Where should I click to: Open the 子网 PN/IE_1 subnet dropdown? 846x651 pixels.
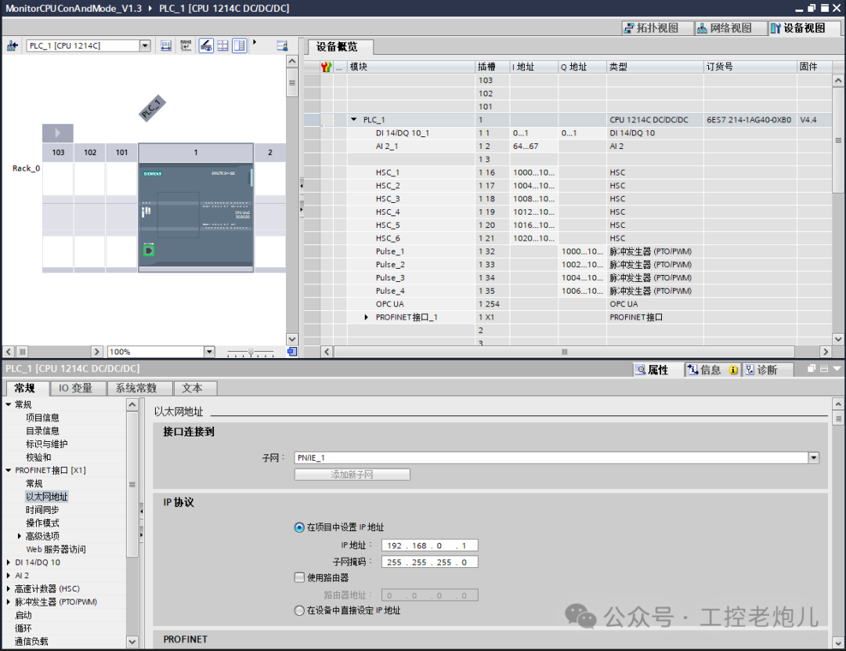814,458
